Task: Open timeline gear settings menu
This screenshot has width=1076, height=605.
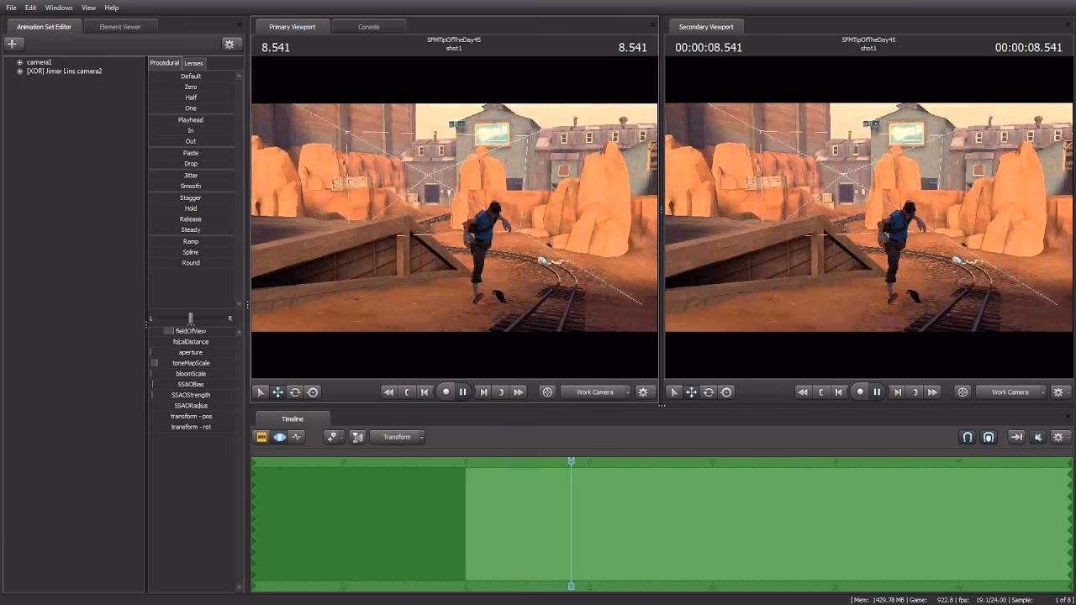Action: pos(1059,437)
